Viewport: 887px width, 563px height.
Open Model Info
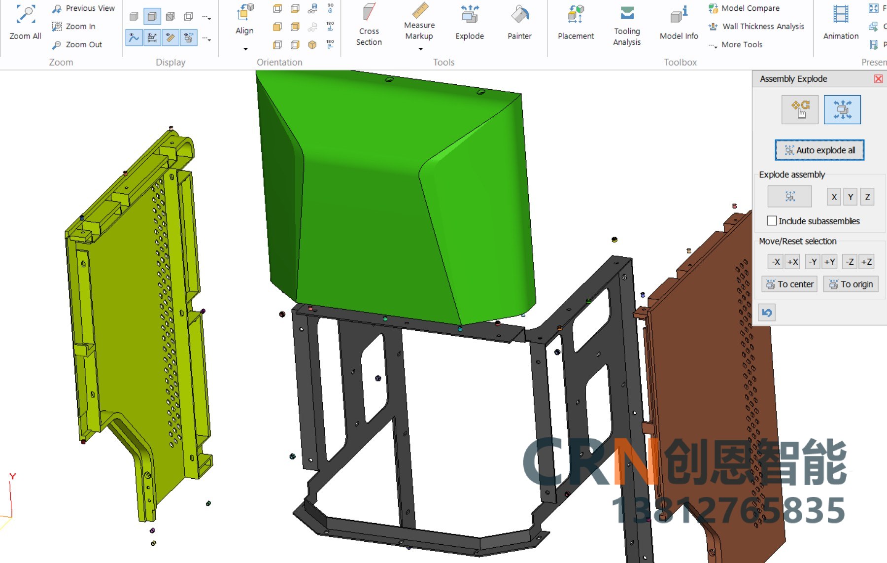click(679, 22)
